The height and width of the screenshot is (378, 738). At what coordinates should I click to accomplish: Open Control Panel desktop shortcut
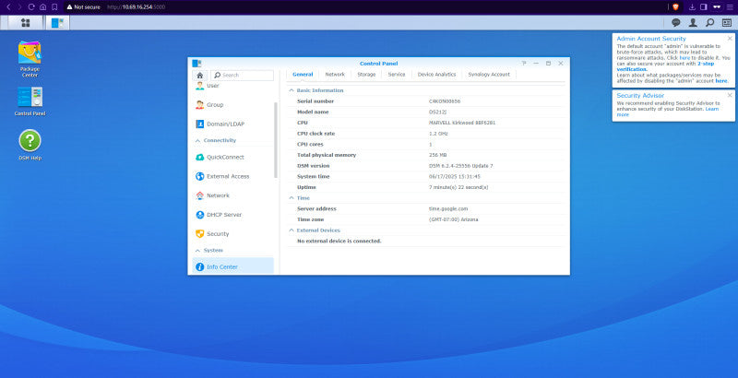30,101
